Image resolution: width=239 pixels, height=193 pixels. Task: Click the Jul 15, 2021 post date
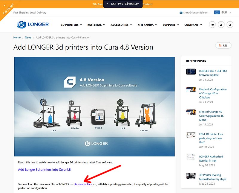click(206, 124)
